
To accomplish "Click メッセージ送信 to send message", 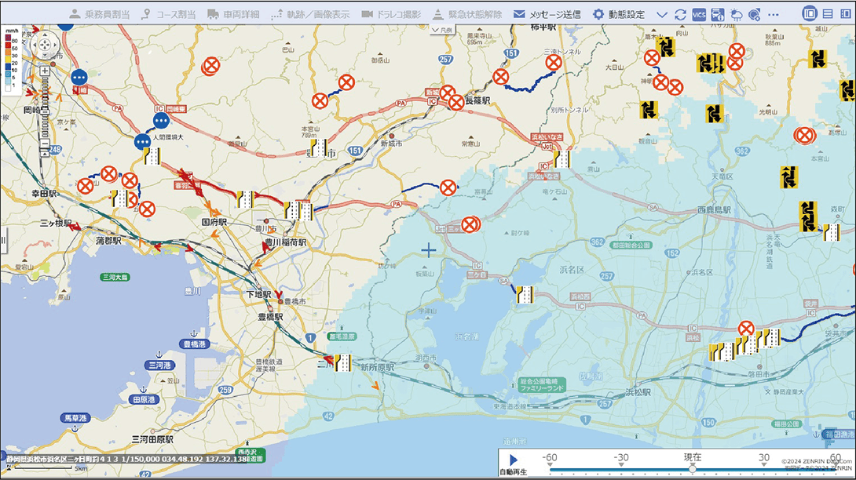I will click(547, 14).
